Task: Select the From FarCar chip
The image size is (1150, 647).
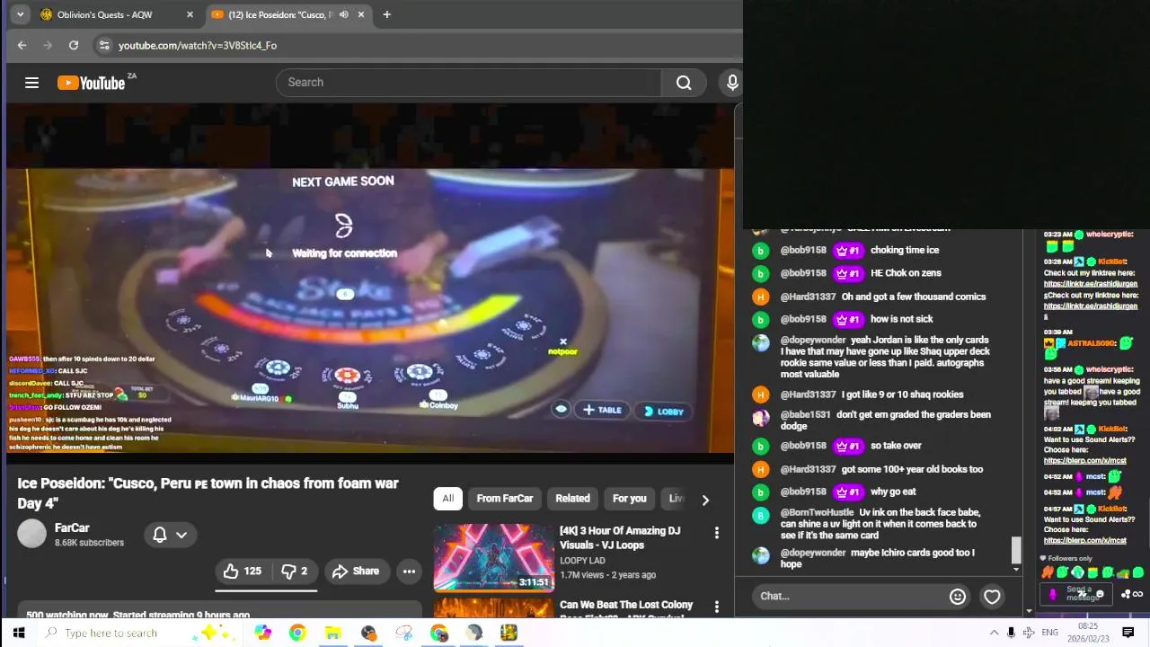Action: click(505, 499)
